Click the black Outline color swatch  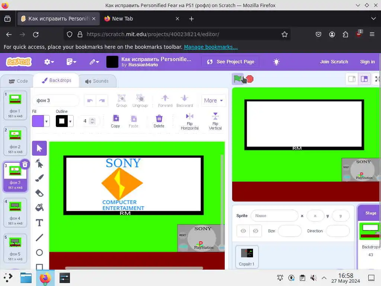[62, 121]
